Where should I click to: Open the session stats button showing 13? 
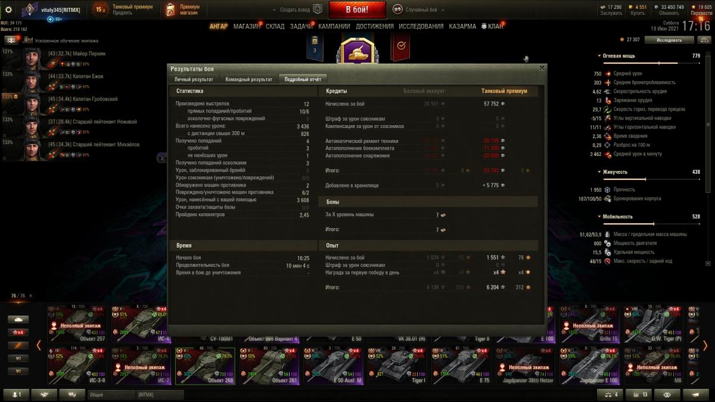coord(639,394)
